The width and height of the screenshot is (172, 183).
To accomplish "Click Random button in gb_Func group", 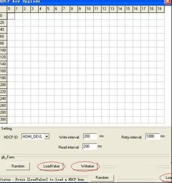I will [x=18, y=166].
